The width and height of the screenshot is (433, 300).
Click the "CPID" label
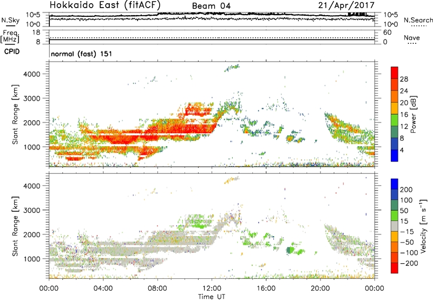click(12, 51)
